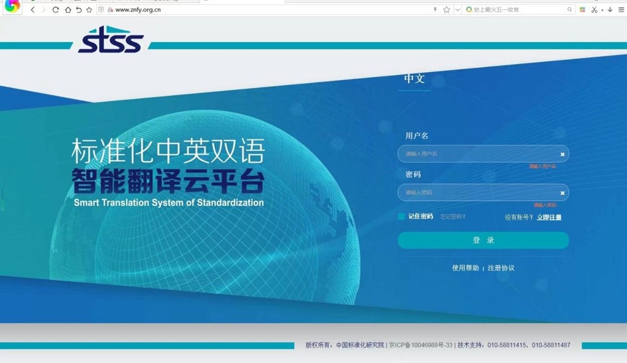Click the browser search box

519,10
